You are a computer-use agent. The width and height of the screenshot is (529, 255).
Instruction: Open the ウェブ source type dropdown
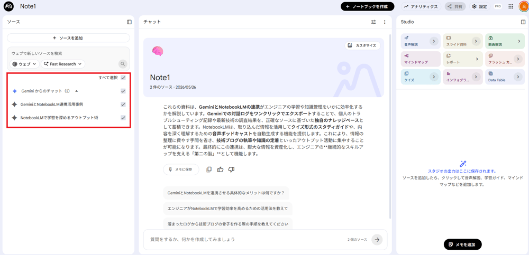point(24,64)
